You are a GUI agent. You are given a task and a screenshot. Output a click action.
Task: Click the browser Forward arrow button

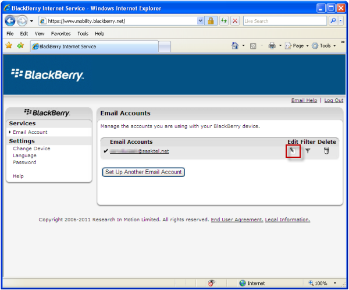pos(22,21)
